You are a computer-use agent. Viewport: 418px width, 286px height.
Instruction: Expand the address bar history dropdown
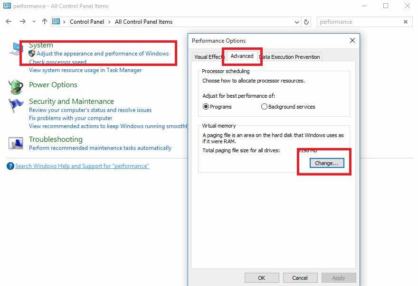pos(297,22)
